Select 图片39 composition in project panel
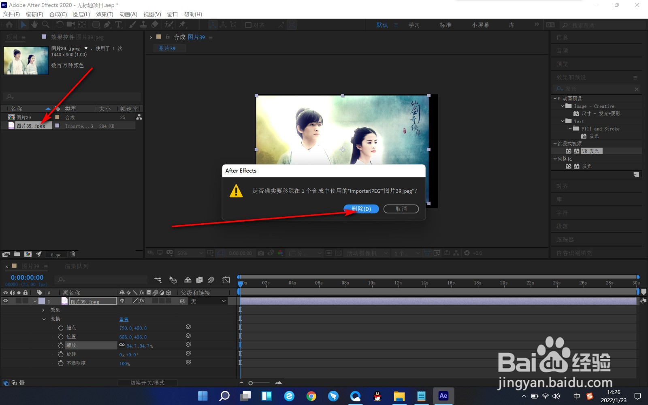Image resolution: width=648 pixels, height=405 pixels. [23, 117]
